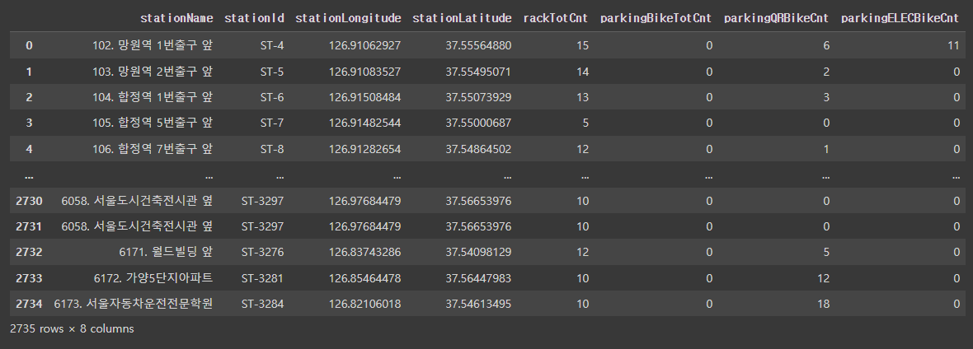
Task: Select longitude value 126.91508484
Action: click(364, 97)
